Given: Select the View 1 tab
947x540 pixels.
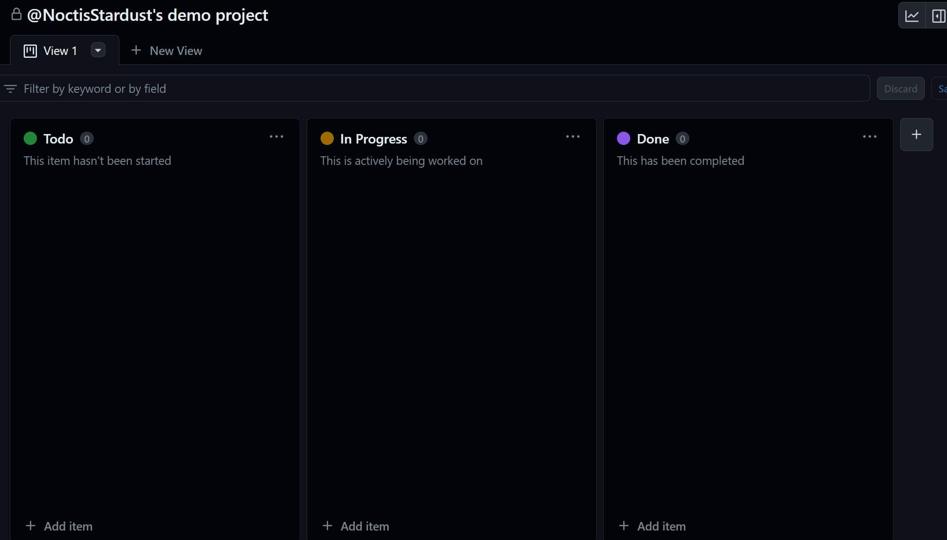Looking at the screenshot, I should pyautogui.click(x=60, y=51).
